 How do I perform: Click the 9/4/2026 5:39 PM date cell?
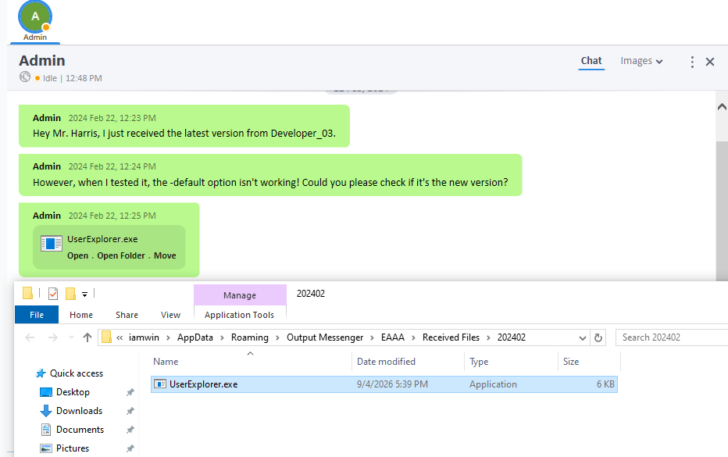coord(392,384)
